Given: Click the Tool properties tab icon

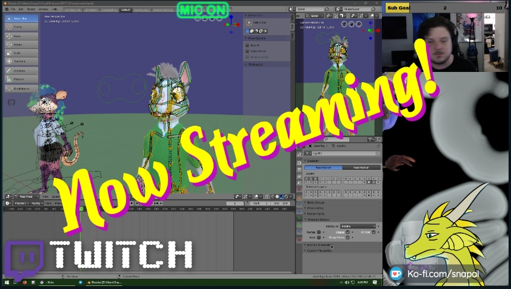Looking at the screenshot, I should point(299,154).
